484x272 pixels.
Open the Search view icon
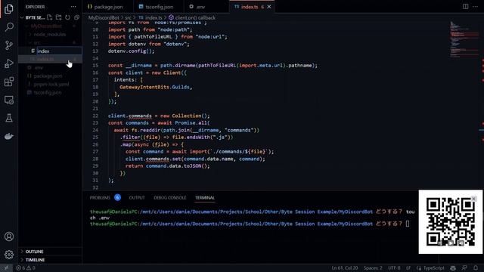coord(8,27)
